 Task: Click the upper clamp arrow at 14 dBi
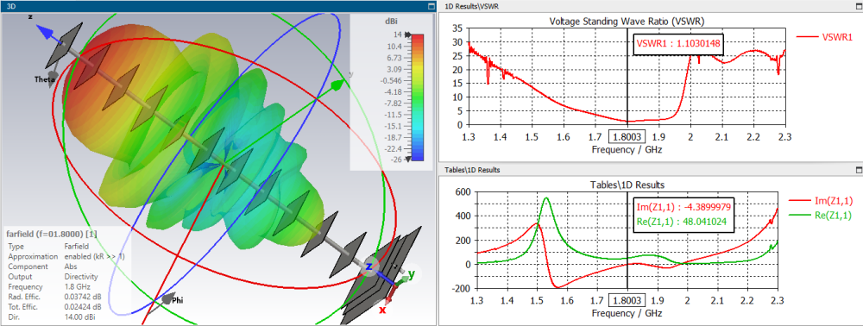407,34
